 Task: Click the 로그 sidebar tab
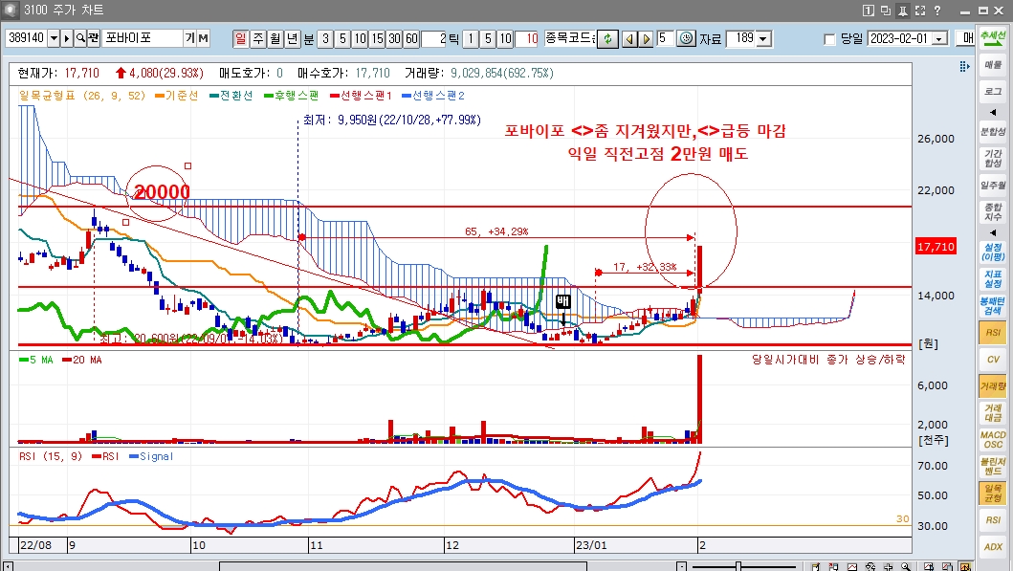tap(993, 92)
